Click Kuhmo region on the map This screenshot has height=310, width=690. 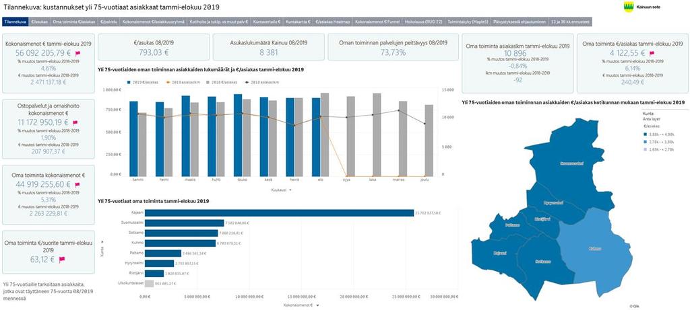pos(594,250)
